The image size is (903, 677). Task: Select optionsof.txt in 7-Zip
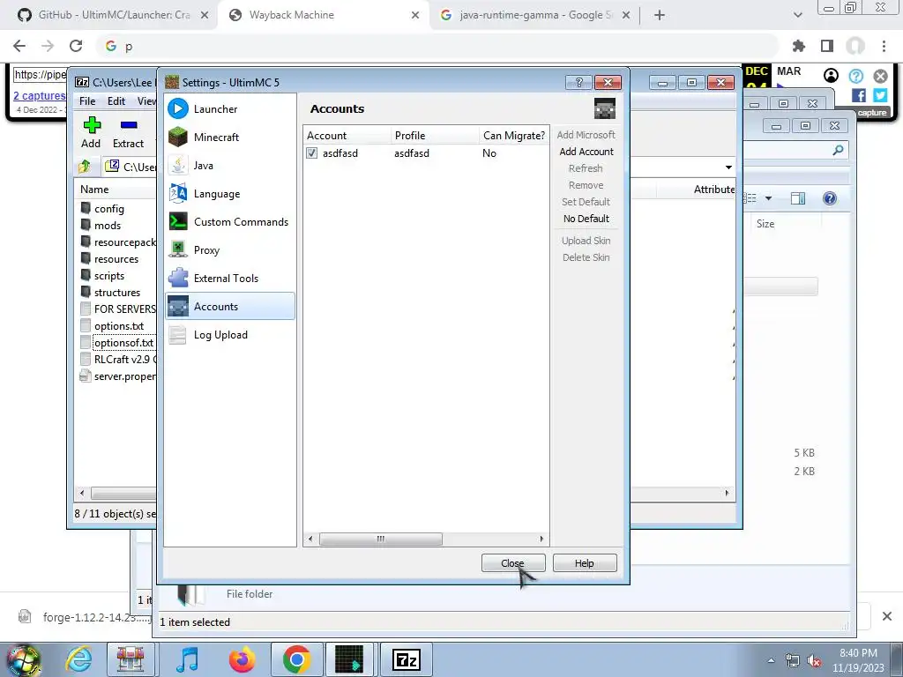click(x=123, y=343)
